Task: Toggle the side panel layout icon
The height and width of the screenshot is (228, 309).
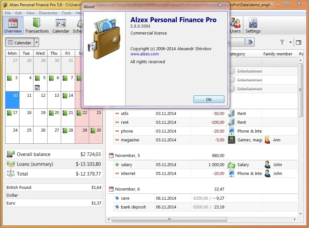Action: click(299, 42)
